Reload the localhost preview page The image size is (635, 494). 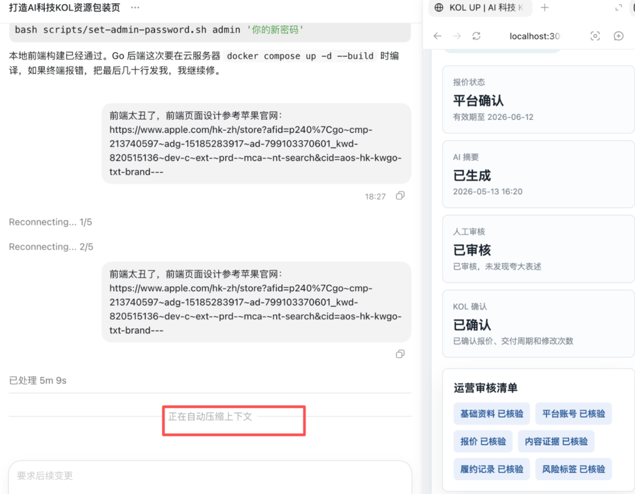[476, 36]
